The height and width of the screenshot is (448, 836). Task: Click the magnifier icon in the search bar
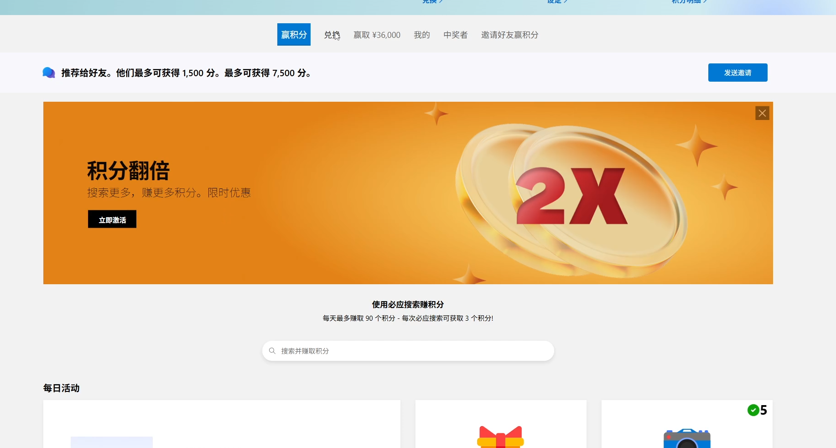pyautogui.click(x=272, y=351)
